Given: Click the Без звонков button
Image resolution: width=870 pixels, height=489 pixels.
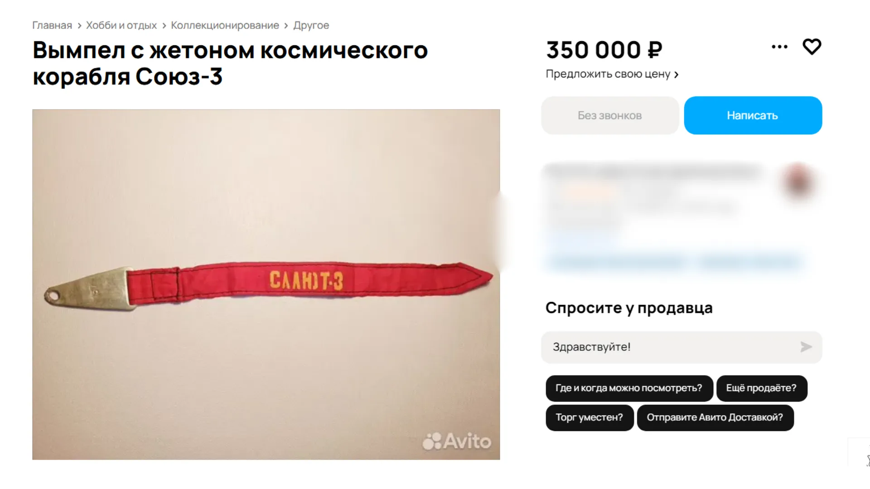Looking at the screenshot, I should [x=610, y=115].
